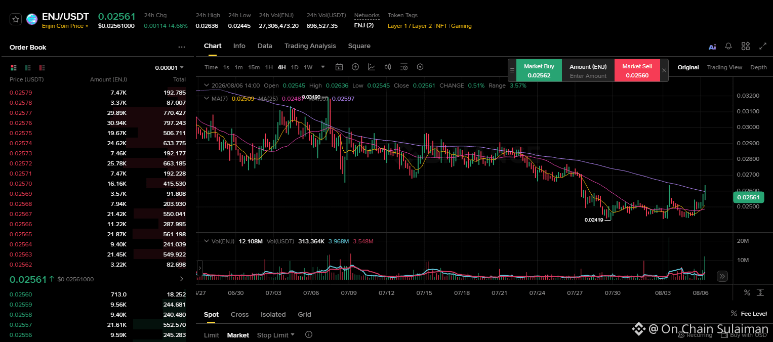Grab the quick order widget handle
The width and height of the screenshot is (773, 342).
point(512,70)
